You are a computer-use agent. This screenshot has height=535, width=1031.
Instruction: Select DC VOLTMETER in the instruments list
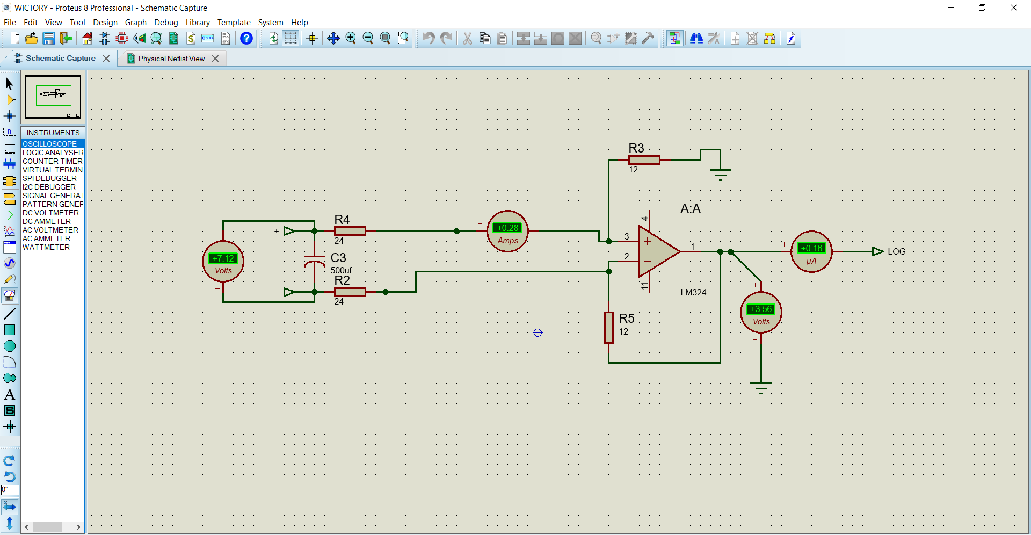[x=53, y=213]
